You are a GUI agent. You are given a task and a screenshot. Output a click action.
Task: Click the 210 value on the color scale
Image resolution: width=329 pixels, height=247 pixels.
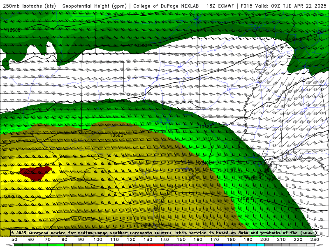[281, 240]
